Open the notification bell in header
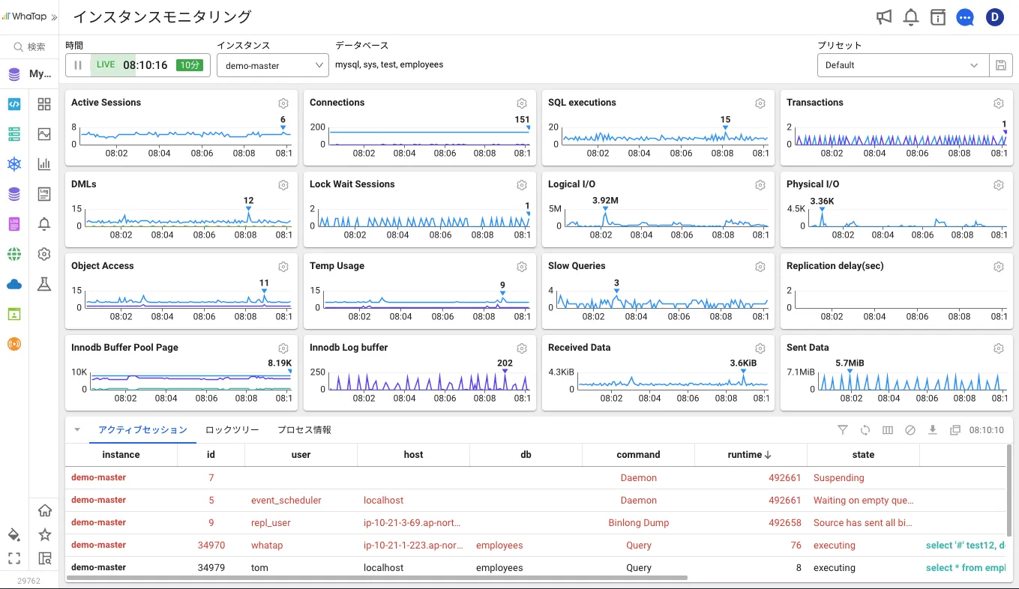The width and height of the screenshot is (1019, 589). 911,17
